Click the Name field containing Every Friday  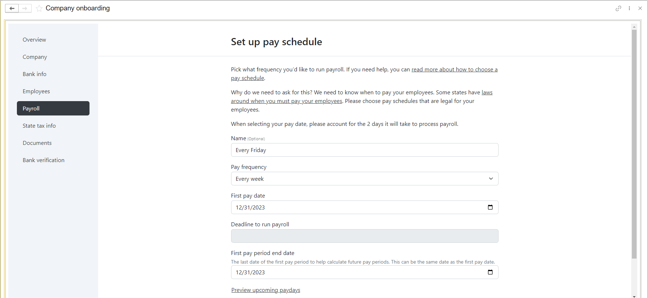pyautogui.click(x=364, y=150)
